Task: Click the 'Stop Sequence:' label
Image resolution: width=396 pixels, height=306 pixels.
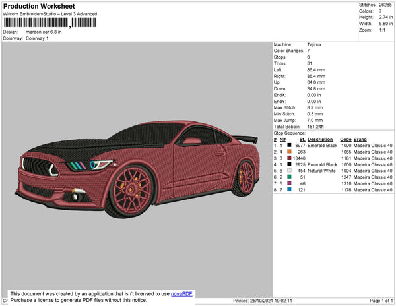Action: pyautogui.click(x=290, y=133)
